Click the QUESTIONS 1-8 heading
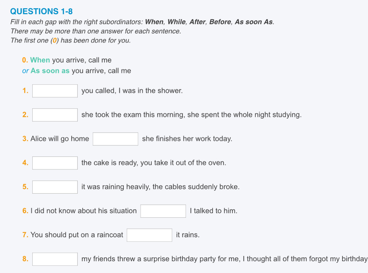Viewport: 368px width, 273px height. (41, 11)
